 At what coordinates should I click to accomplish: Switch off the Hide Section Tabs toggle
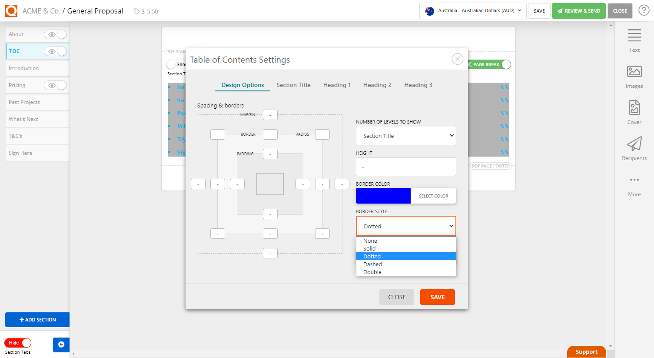[x=18, y=343]
